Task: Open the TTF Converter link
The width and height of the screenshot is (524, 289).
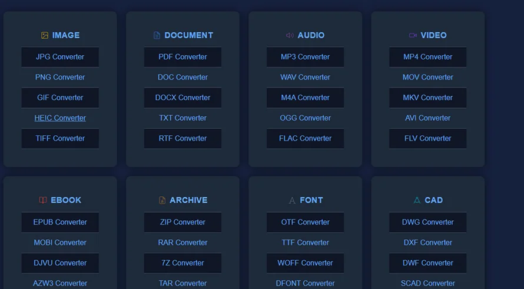Action: click(x=305, y=243)
